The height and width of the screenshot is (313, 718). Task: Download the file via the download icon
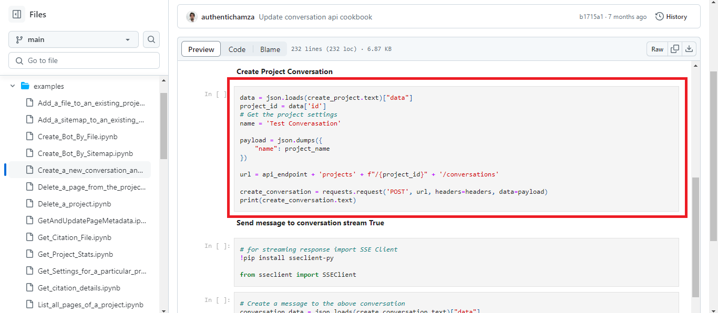point(689,48)
